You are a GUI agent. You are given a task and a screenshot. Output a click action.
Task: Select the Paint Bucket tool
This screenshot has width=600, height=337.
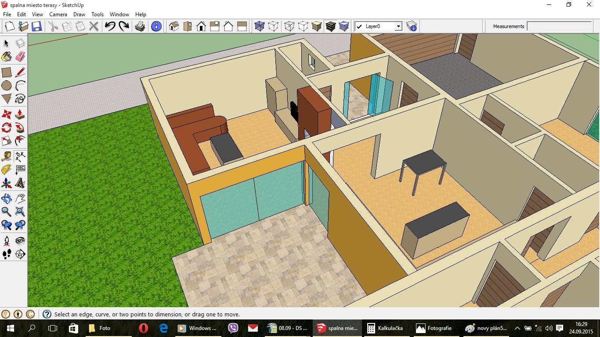7,57
